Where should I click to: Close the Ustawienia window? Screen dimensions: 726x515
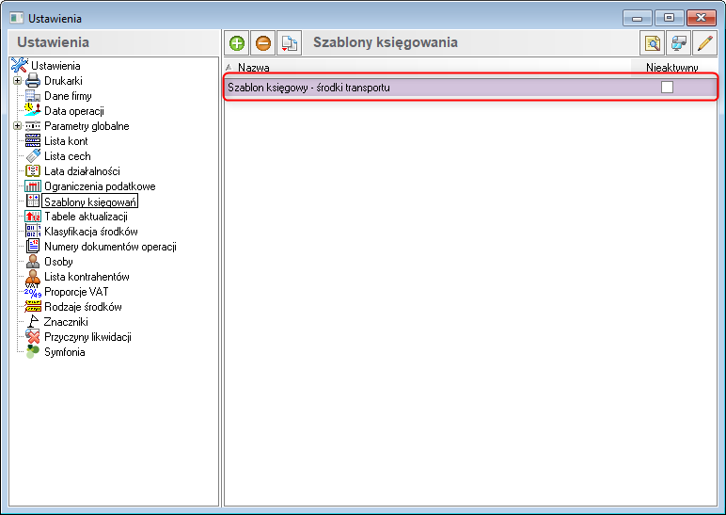point(701,18)
